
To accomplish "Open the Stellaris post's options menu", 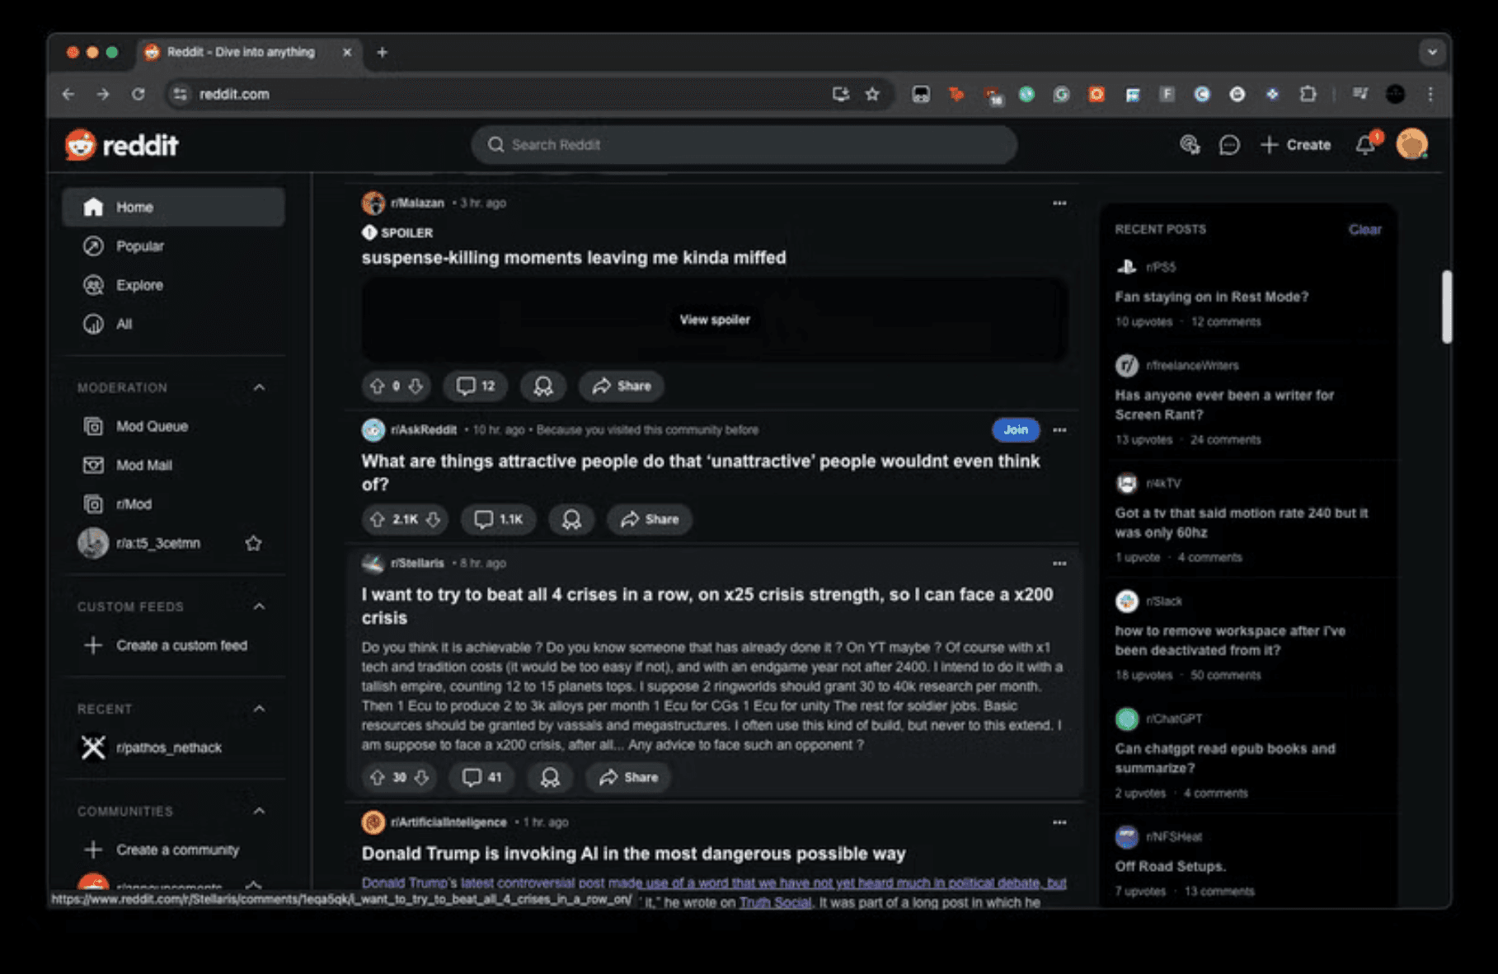I will click(1059, 563).
